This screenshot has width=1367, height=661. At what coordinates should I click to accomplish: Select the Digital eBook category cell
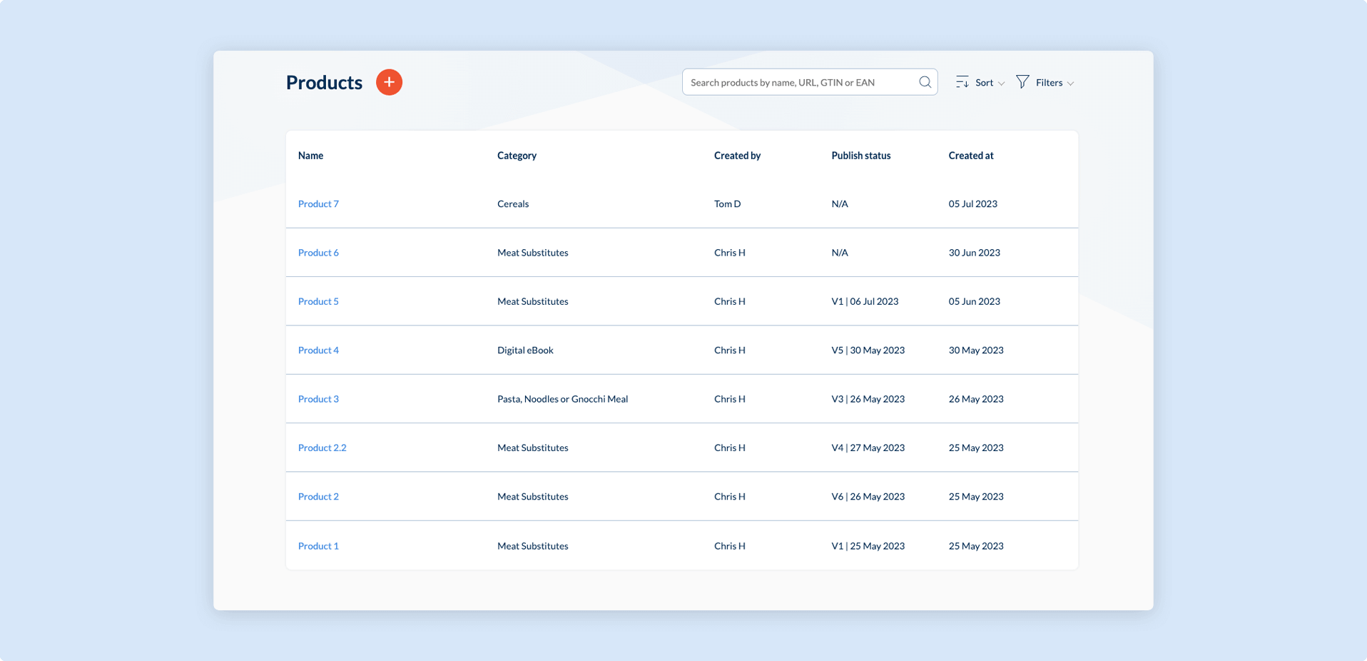click(525, 350)
